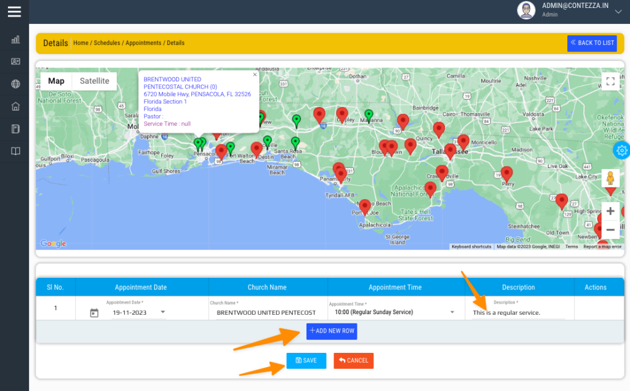Open the notebook sidebar icon
The image size is (630, 391).
(x=15, y=129)
